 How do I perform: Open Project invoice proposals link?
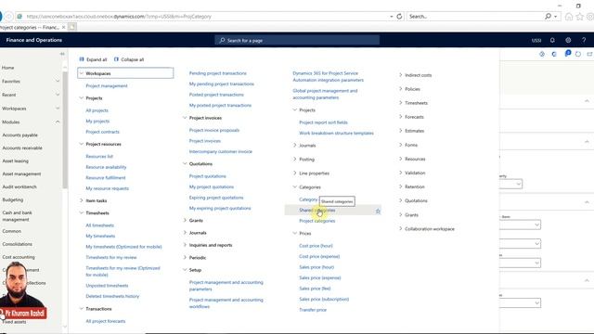pos(214,130)
